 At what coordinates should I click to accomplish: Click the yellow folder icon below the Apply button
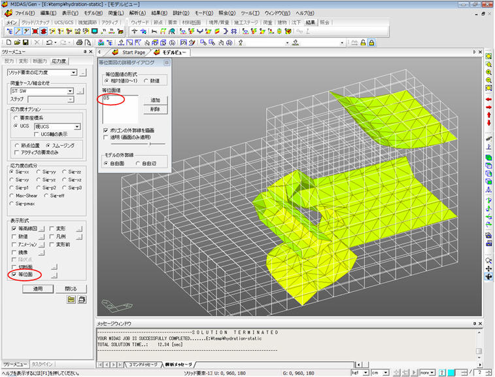pyautogui.click(x=71, y=299)
